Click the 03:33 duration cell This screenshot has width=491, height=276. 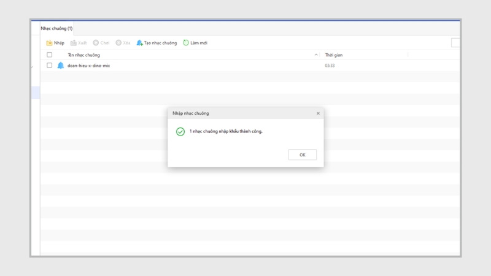pyautogui.click(x=330, y=66)
